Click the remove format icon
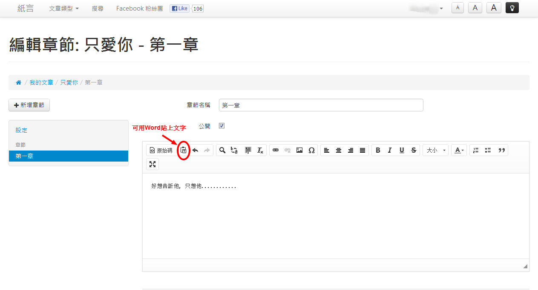The width and height of the screenshot is (538, 290). coord(260,150)
